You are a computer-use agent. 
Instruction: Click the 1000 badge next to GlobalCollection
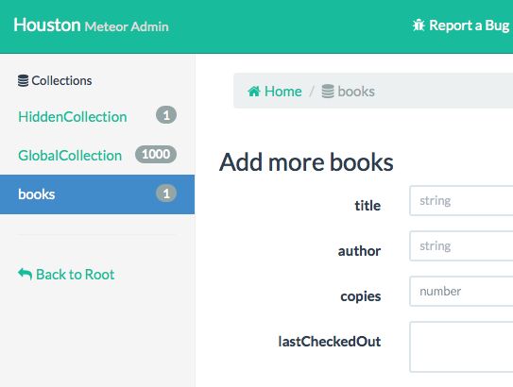click(x=156, y=154)
